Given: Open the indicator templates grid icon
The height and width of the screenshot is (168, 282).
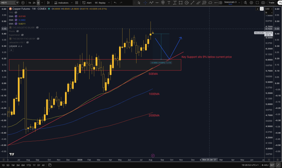Looking at the screenshot, I should click(x=76, y=3).
